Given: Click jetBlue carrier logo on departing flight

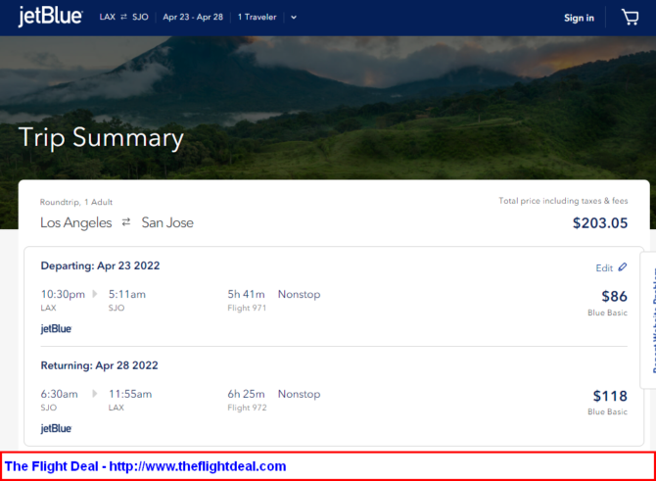Looking at the screenshot, I should (x=56, y=329).
